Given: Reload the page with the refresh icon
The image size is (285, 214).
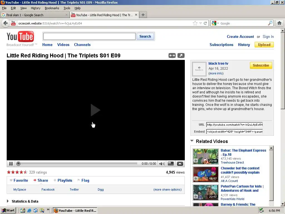Looking at the screenshot, I should coord(205,23).
